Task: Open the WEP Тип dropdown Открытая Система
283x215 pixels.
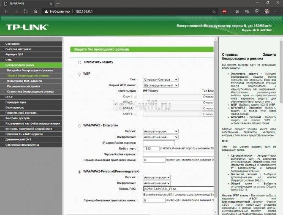Action: coord(161,79)
